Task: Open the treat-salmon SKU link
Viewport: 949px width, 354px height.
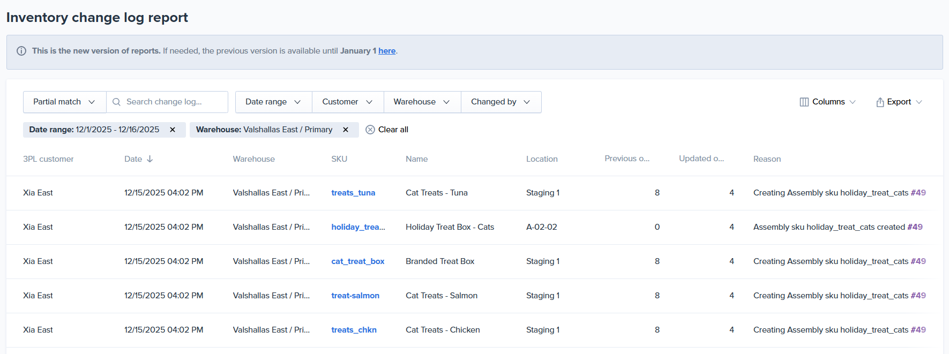Action: (x=355, y=296)
